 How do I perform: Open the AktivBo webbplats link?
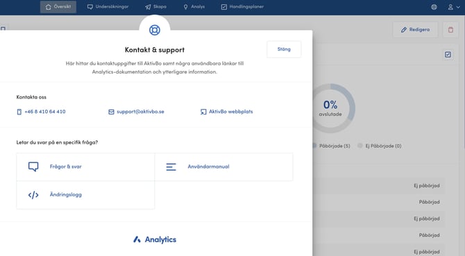[230, 112]
